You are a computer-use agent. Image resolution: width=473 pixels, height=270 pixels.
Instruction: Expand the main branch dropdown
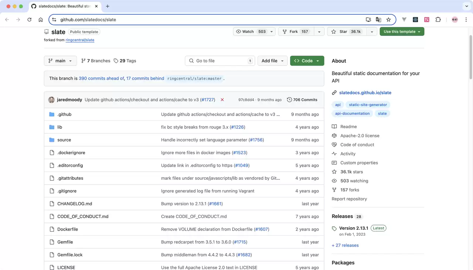click(x=60, y=61)
